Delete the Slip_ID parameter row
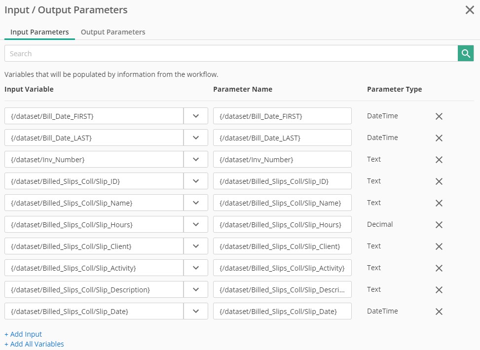This screenshot has height=350, width=480. (439, 181)
